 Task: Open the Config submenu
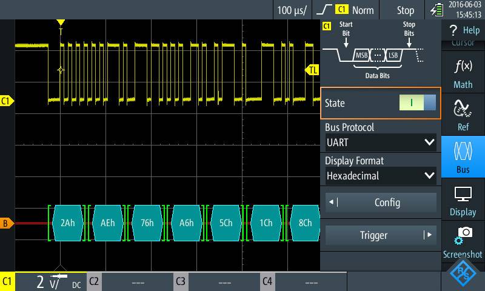click(380, 202)
